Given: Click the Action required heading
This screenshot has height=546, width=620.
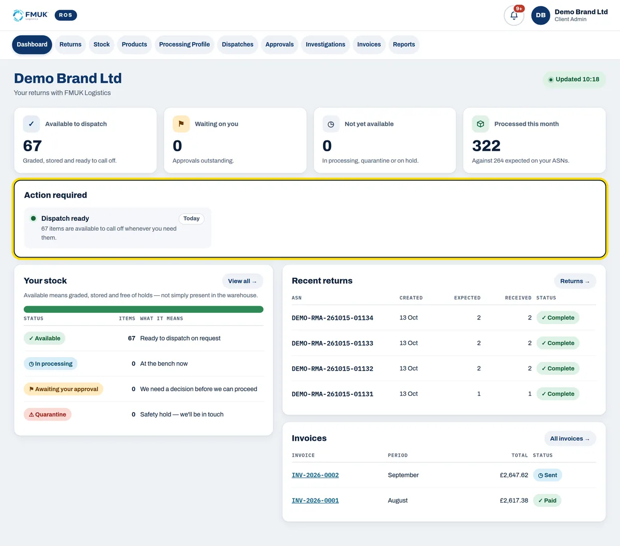Looking at the screenshot, I should (x=55, y=195).
